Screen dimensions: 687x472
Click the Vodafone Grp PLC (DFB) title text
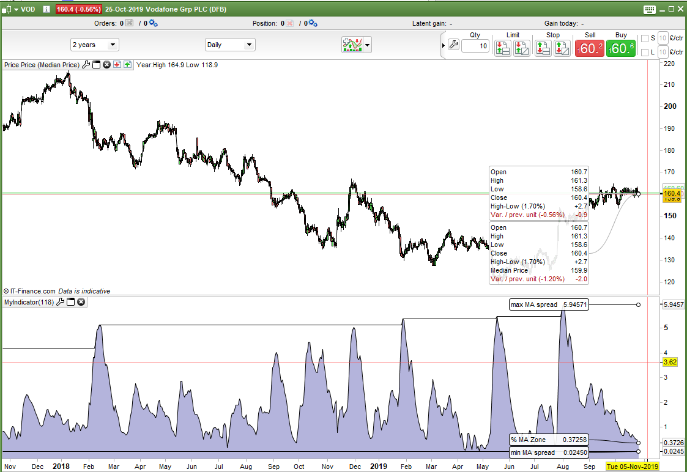coord(186,9)
